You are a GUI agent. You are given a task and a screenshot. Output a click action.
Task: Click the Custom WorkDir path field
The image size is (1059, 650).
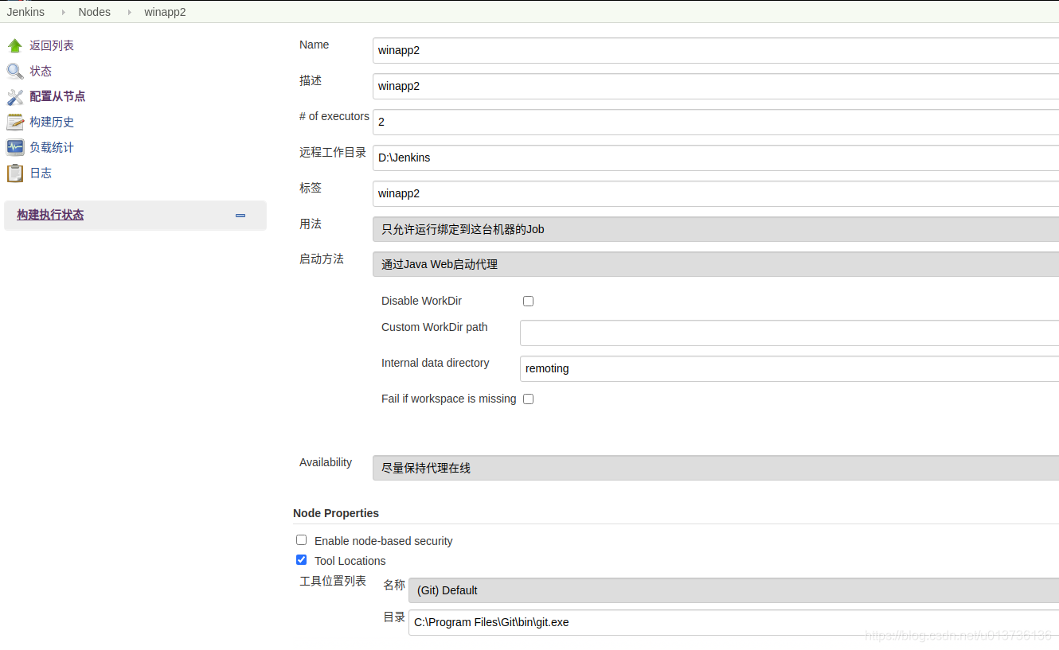click(x=789, y=333)
